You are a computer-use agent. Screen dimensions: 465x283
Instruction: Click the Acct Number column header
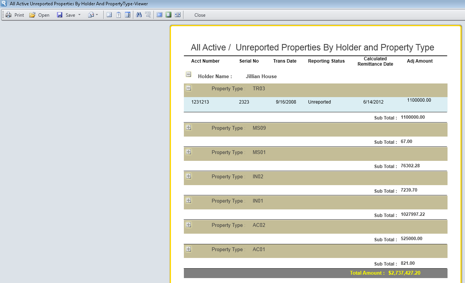click(x=206, y=61)
